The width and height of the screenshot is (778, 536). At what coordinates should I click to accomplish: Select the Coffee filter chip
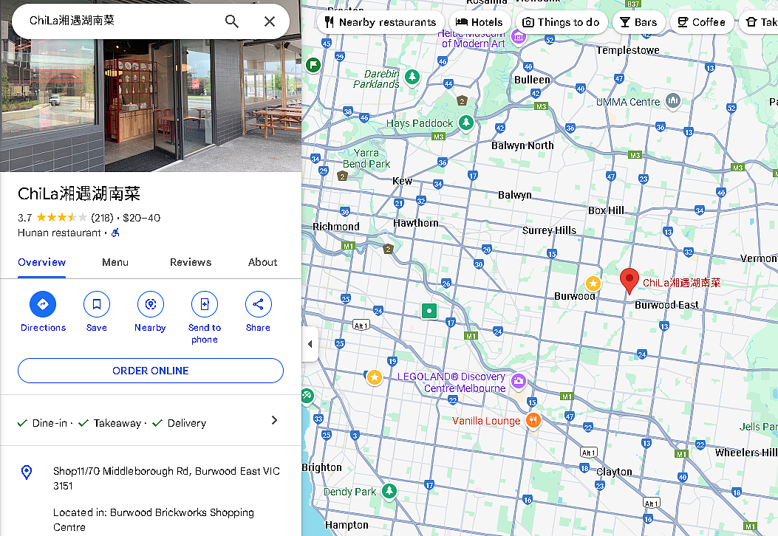[702, 22]
